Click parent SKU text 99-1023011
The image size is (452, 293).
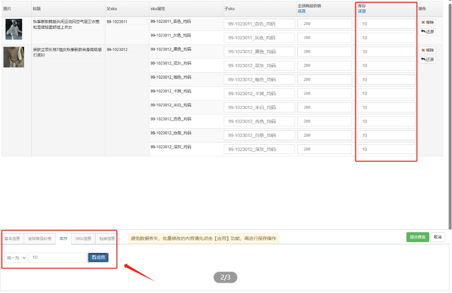[x=117, y=21]
